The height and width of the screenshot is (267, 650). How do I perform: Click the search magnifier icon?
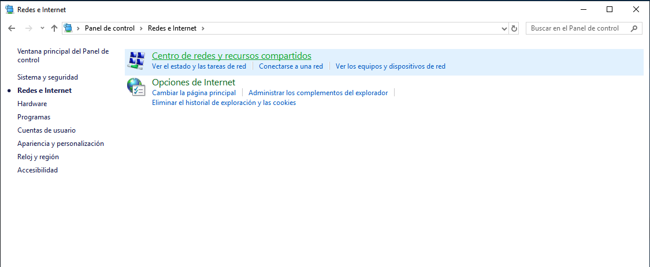pos(634,29)
